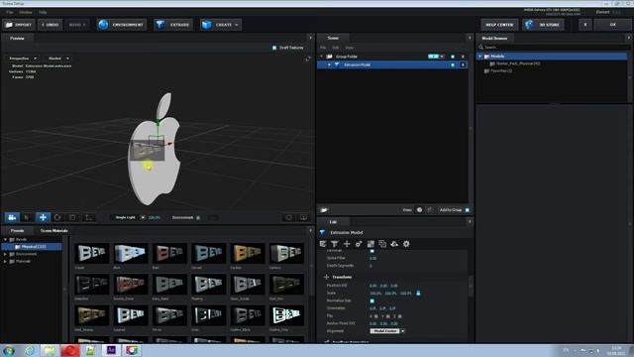Select the Starter_Pack_Physical folder in Model Browser
Screen dimensions: 634x357
[517, 63]
